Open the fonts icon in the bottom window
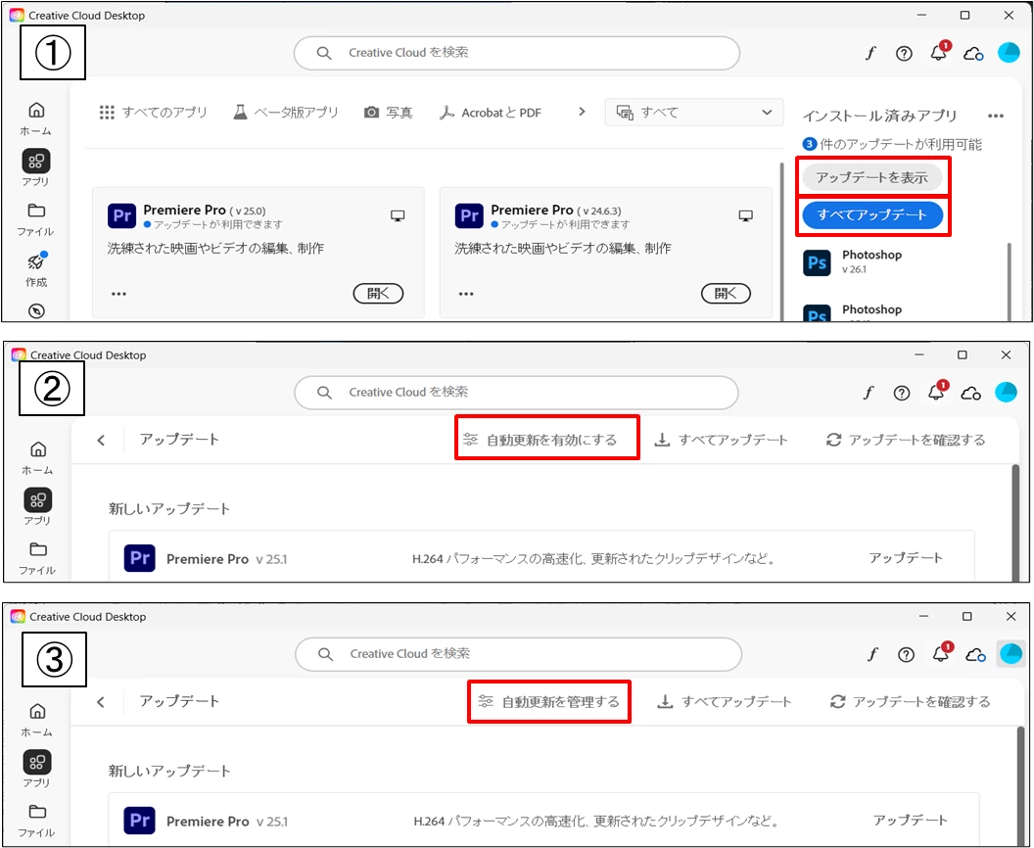 point(872,655)
